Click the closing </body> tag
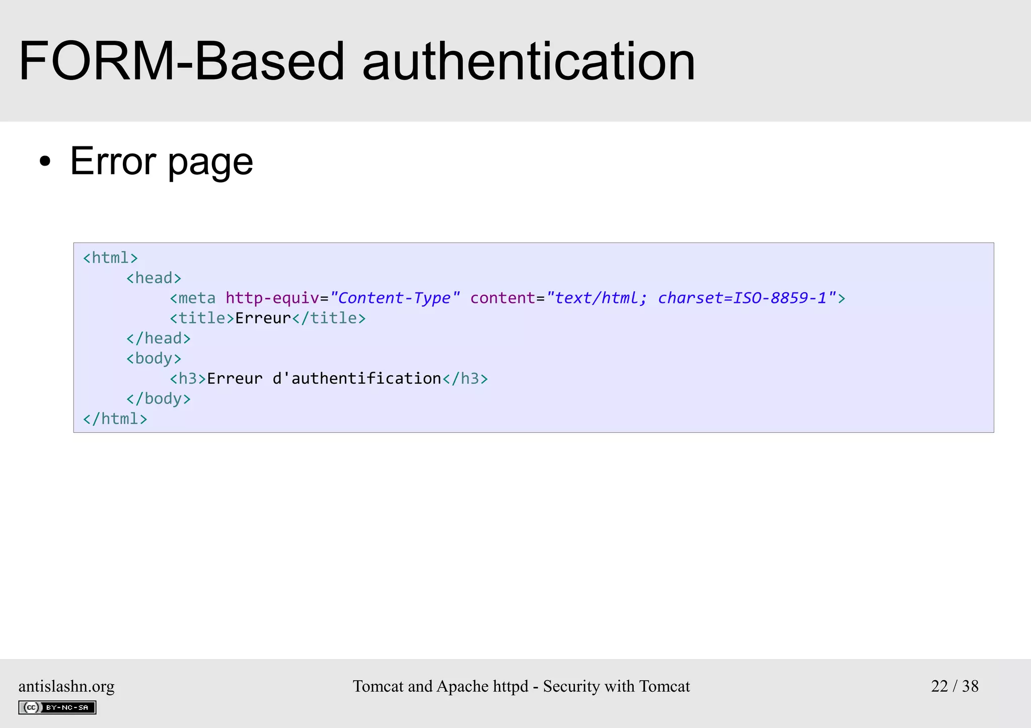 pyautogui.click(x=159, y=399)
